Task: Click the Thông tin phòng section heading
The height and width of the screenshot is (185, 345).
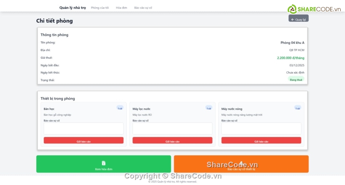Action: (x=54, y=35)
